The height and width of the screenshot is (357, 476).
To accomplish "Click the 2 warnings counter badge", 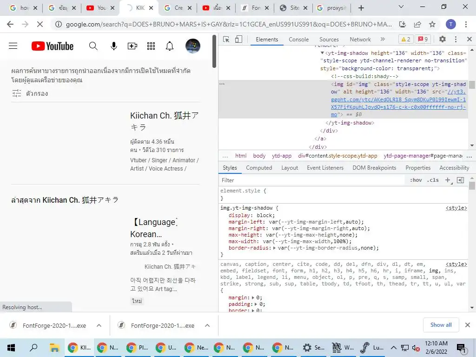I will [405, 39].
